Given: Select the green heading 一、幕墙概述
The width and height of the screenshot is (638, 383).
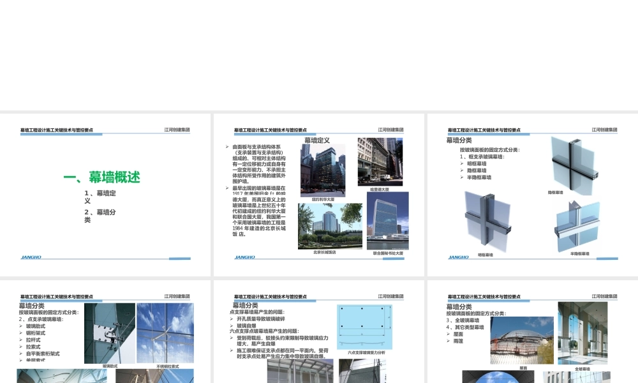Looking at the screenshot, I should [101, 177].
